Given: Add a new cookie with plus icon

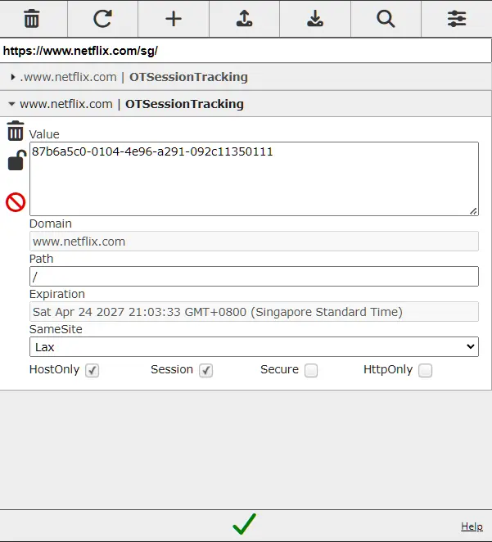Looking at the screenshot, I should (x=174, y=19).
